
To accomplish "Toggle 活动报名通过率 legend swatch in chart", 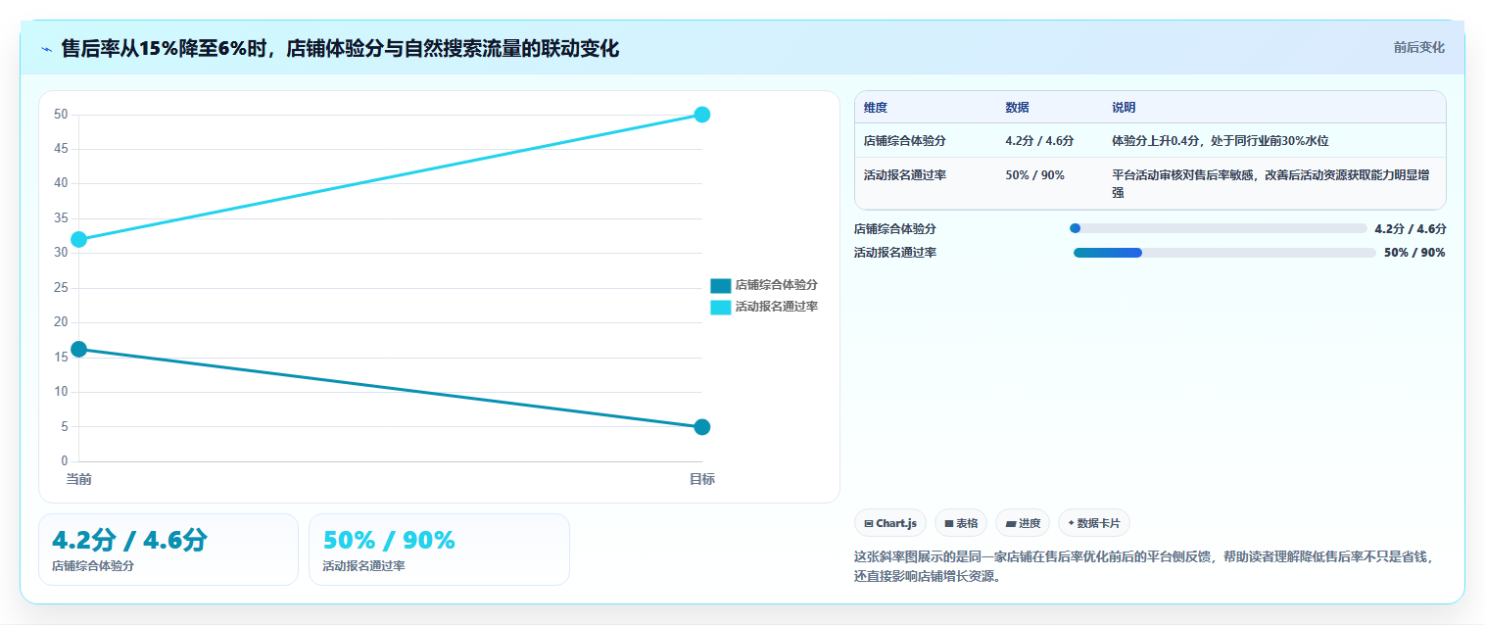I will (x=720, y=307).
